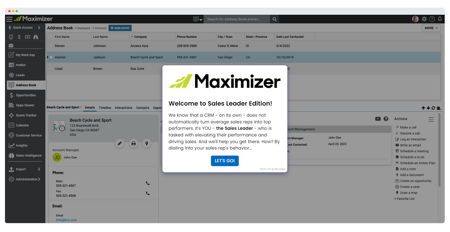Click the NEW ENTRY button
This screenshot has height=232, width=450.
point(120,28)
